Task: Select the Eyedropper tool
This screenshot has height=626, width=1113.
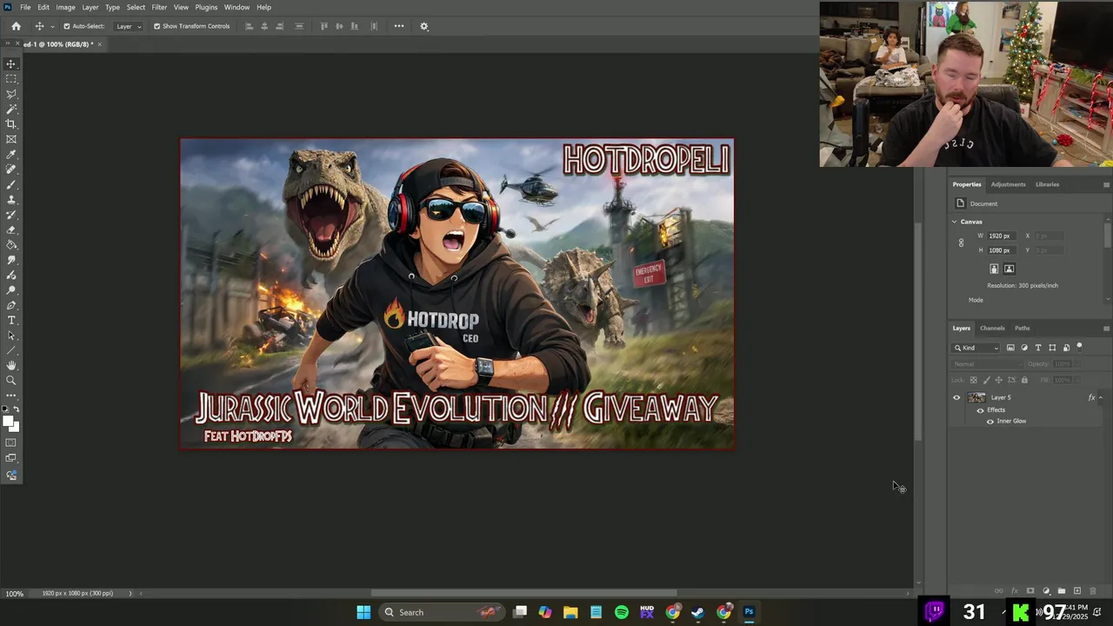Action: [11, 155]
